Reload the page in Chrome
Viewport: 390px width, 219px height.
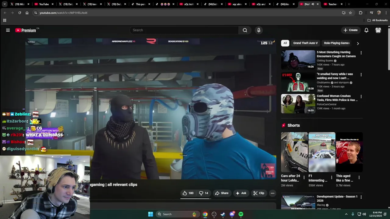[x=19, y=13]
